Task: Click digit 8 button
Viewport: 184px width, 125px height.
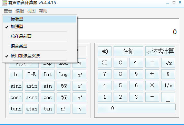Action: (x=120, y=74)
